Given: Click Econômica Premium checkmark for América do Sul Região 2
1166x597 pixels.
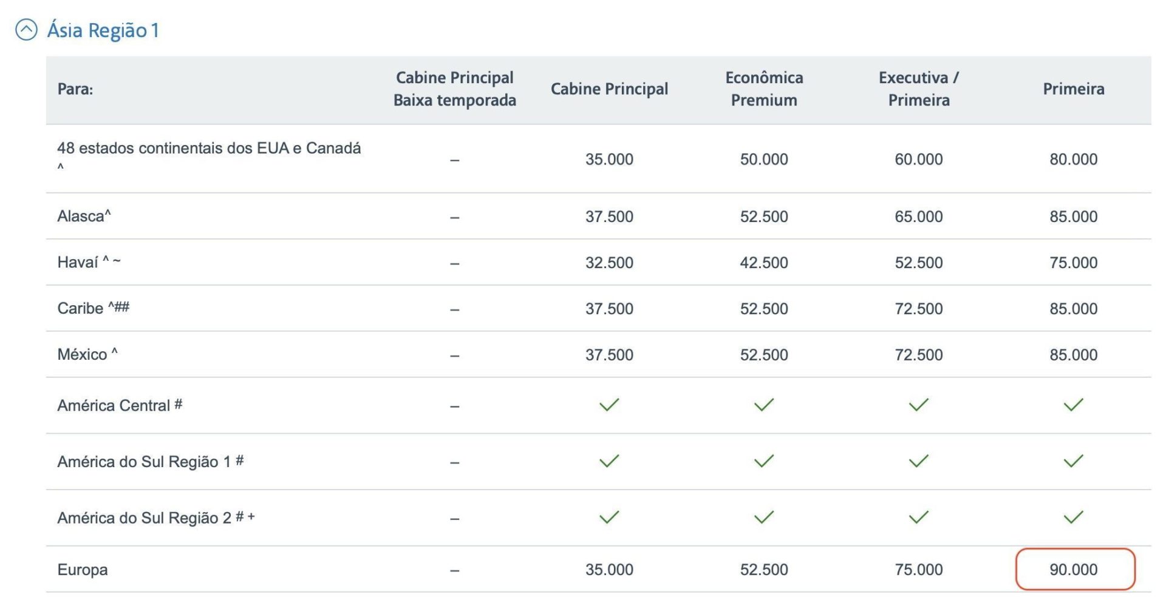Looking at the screenshot, I should tap(764, 517).
